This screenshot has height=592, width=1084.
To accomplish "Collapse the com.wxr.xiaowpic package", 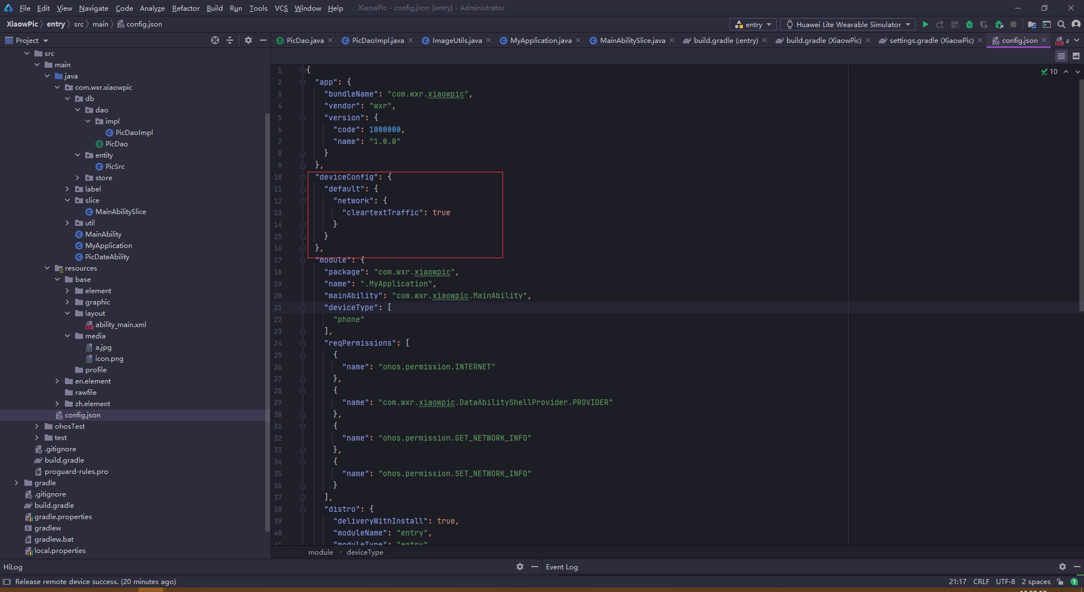I will coord(58,87).
